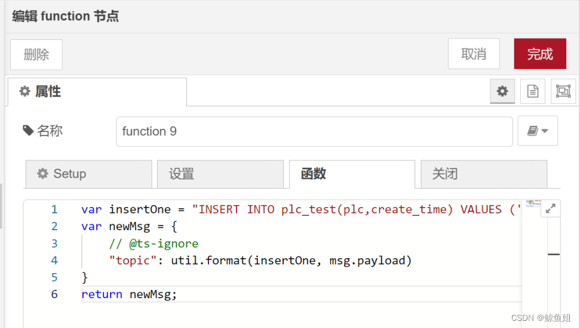The width and height of the screenshot is (580, 328).
Task: Click the 完成 button
Action: [x=540, y=54]
